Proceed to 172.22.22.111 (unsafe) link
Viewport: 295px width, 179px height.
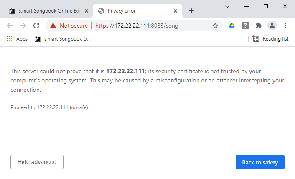tap(49, 107)
